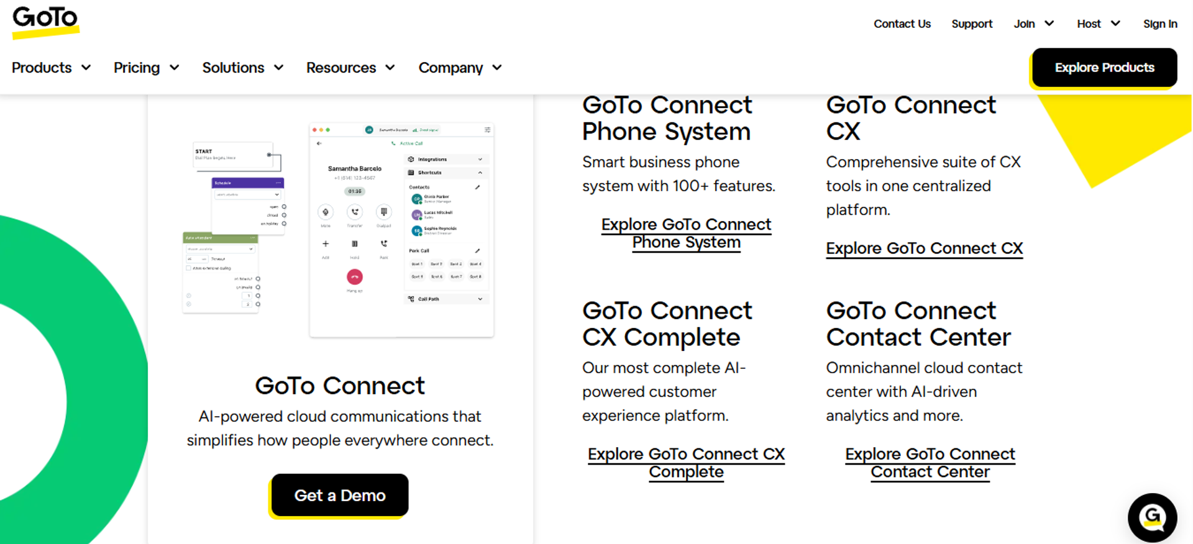
Task: Click the GoTo Connect Contact Center heading
Action: [x=918, y=324]
